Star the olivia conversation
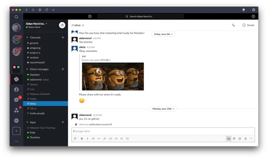This screenshot has height=159, width=268. tap(83, 25)
